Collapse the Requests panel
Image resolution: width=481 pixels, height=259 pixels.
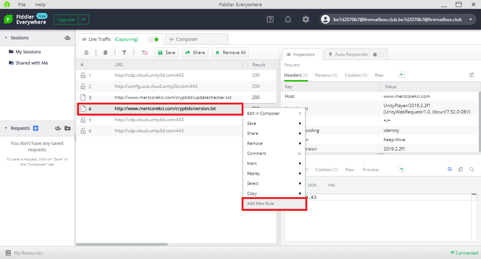(x=6, y=128)
